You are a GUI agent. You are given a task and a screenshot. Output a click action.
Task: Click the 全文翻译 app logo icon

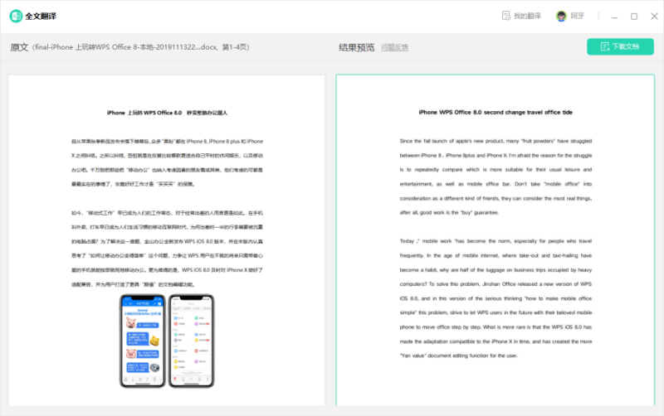coord(16,16)
